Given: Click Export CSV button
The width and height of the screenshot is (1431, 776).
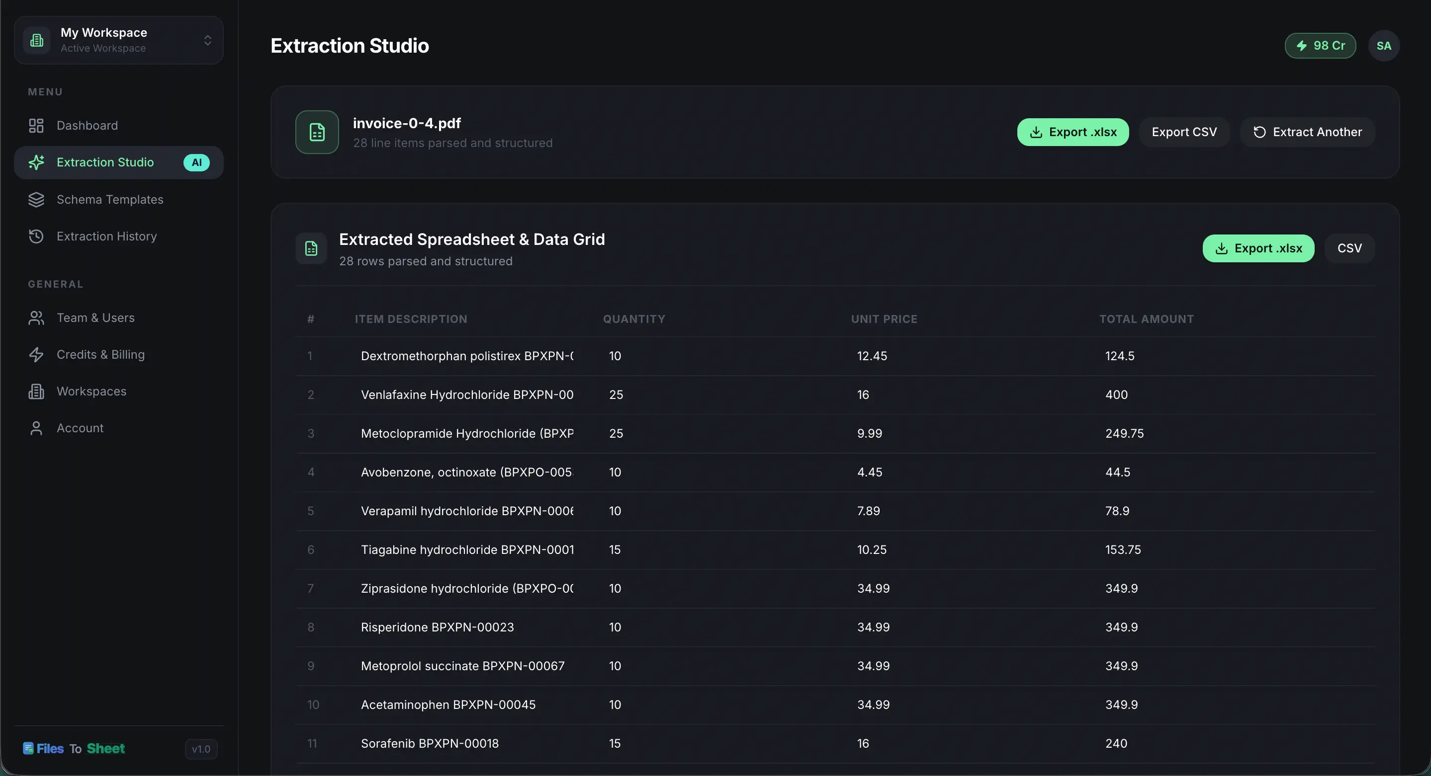Looking at the screenshot, I should (1184, 132).
